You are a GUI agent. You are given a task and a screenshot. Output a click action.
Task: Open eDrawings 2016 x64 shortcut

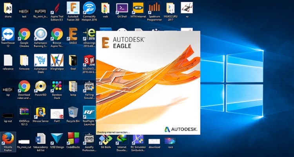89,35
